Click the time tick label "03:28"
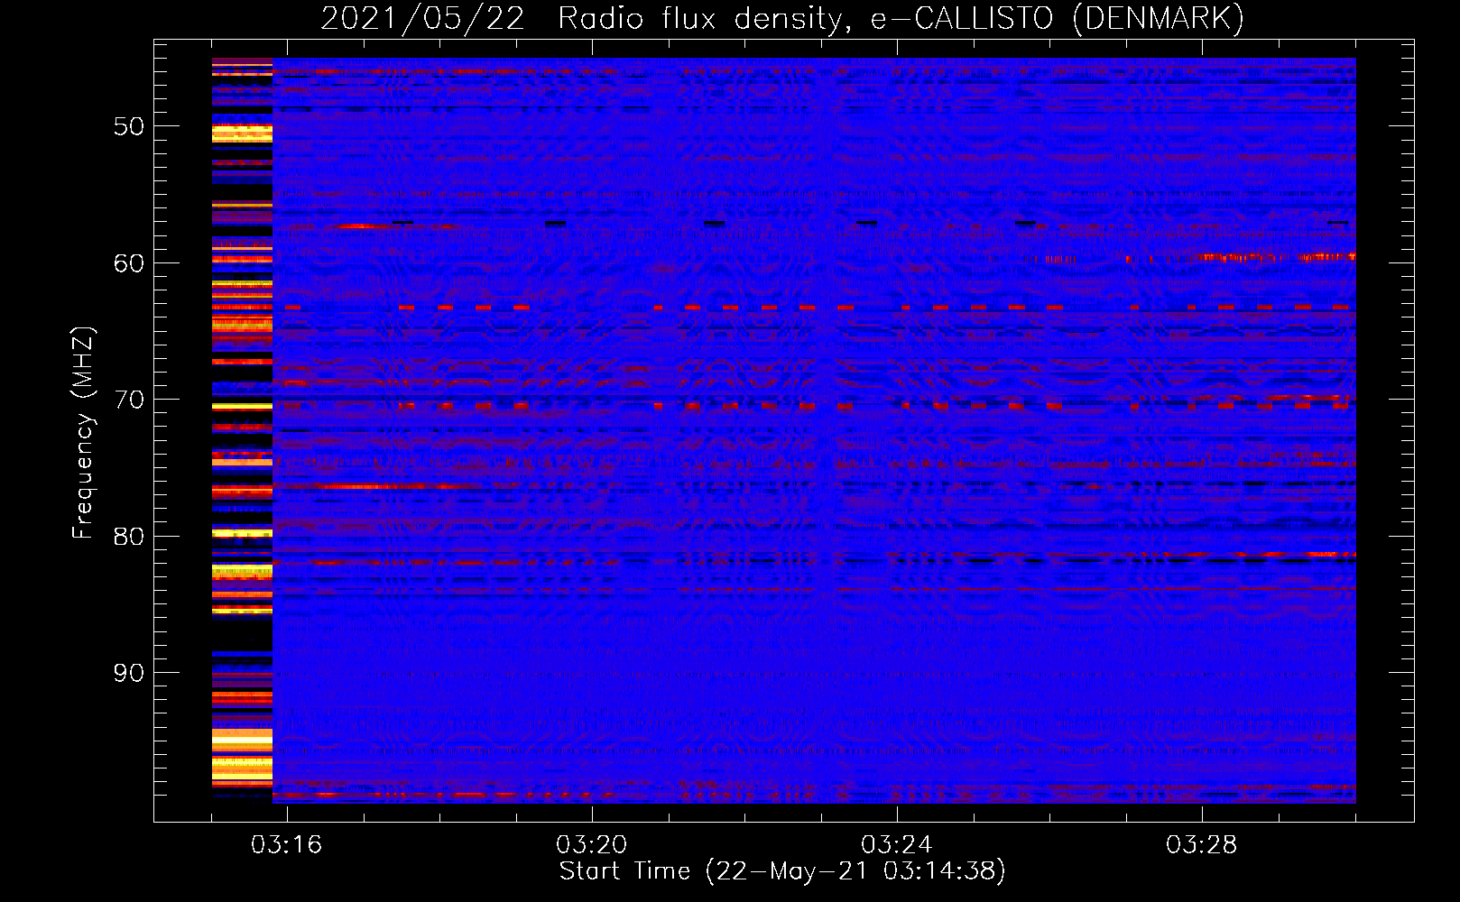This screenshot has width=1460, height=902. click(x=1202, y=845)
